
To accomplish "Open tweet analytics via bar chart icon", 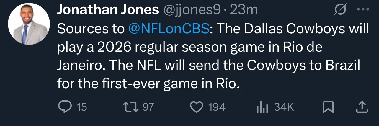I will pos(262,107).
